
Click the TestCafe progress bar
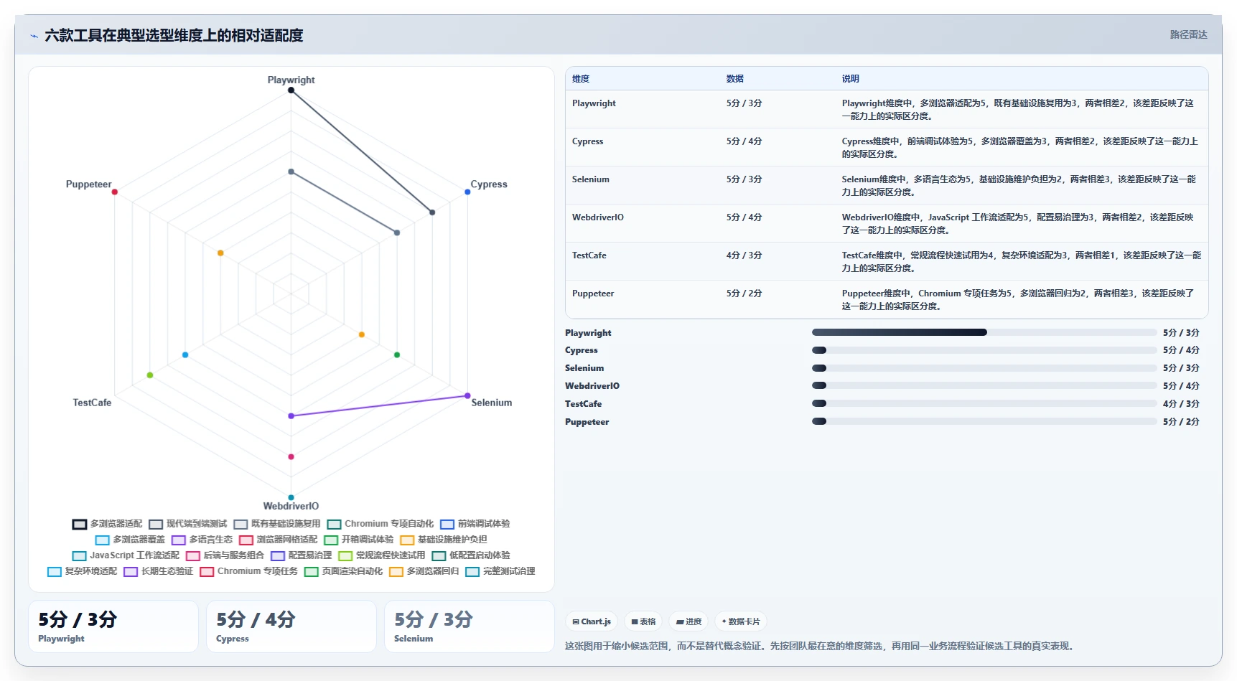click(x=984, y=404)
